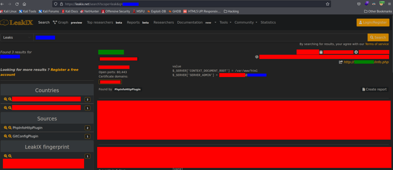Click the Login/Register button
The image size is (393, 170).
point(373,23)
